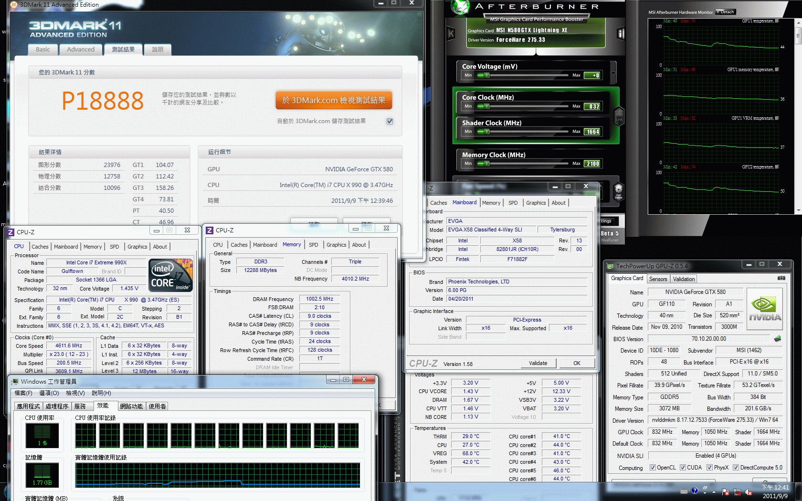Viewport: 802px width, 501px height.
Task: Toggle auto-save results to 3DMark.com checkbox
Action: 390,121
